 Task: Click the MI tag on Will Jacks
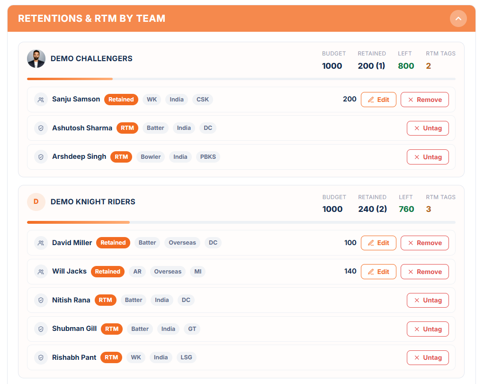(x=198, y=272)
